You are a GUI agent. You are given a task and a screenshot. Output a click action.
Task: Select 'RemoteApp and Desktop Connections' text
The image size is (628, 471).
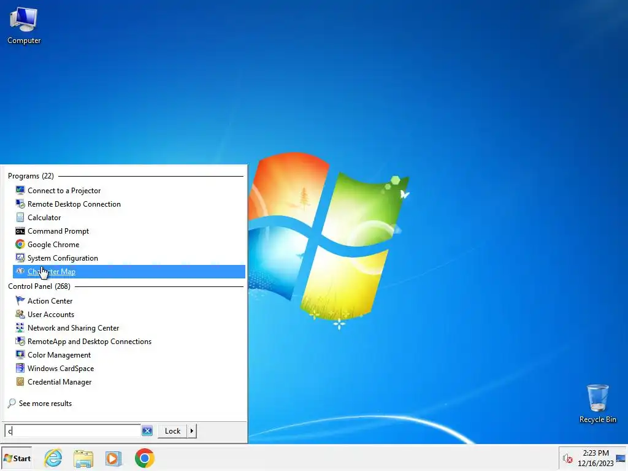(90, 341)
